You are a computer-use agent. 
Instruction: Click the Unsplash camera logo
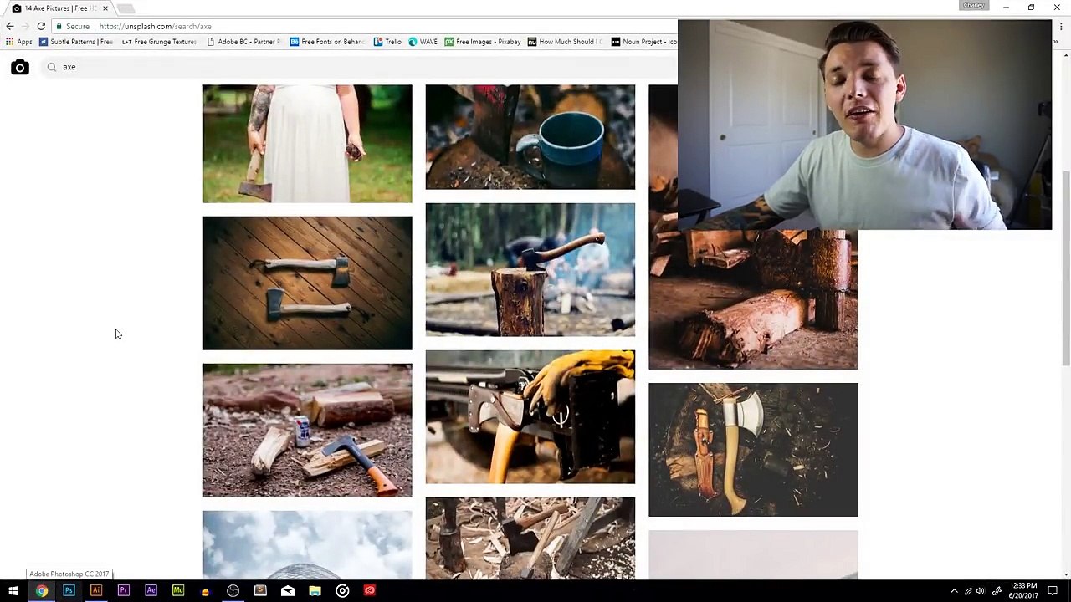[x=20, y=68]
